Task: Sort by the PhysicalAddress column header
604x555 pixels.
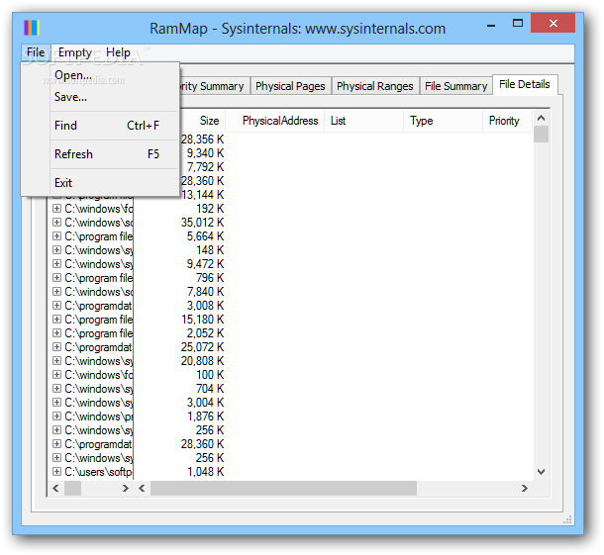Action: [275, 121]
